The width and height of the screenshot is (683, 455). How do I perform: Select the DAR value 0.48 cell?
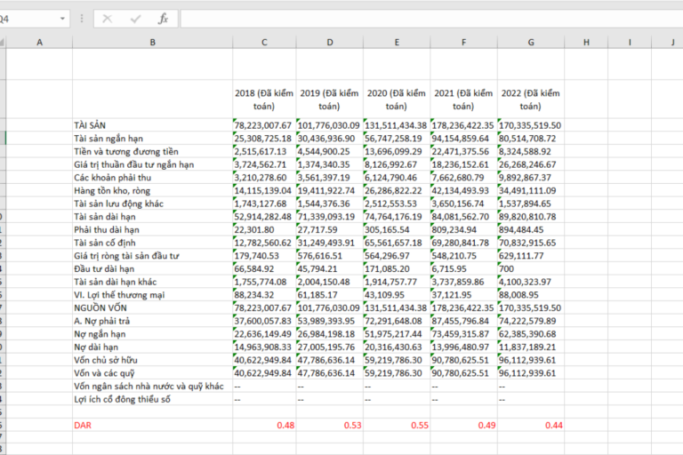[263, 426]
